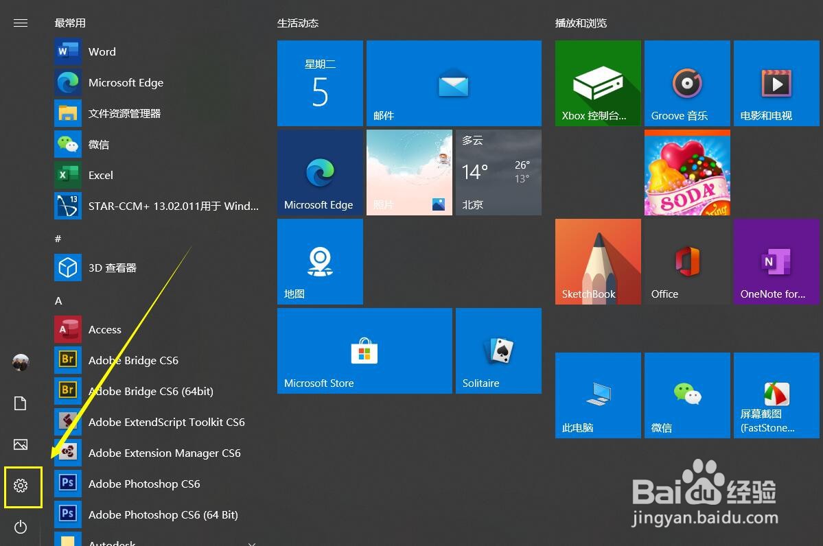The image size is (823, 546).
Task: Open the 3D 查看器 viewer app
Action: click(x=113, y=268)
